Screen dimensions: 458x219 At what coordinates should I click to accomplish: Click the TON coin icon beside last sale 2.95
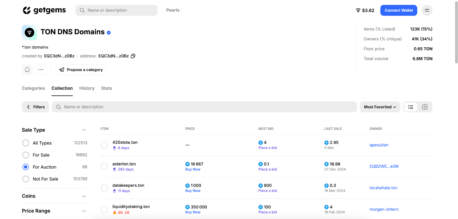[326, 142]
